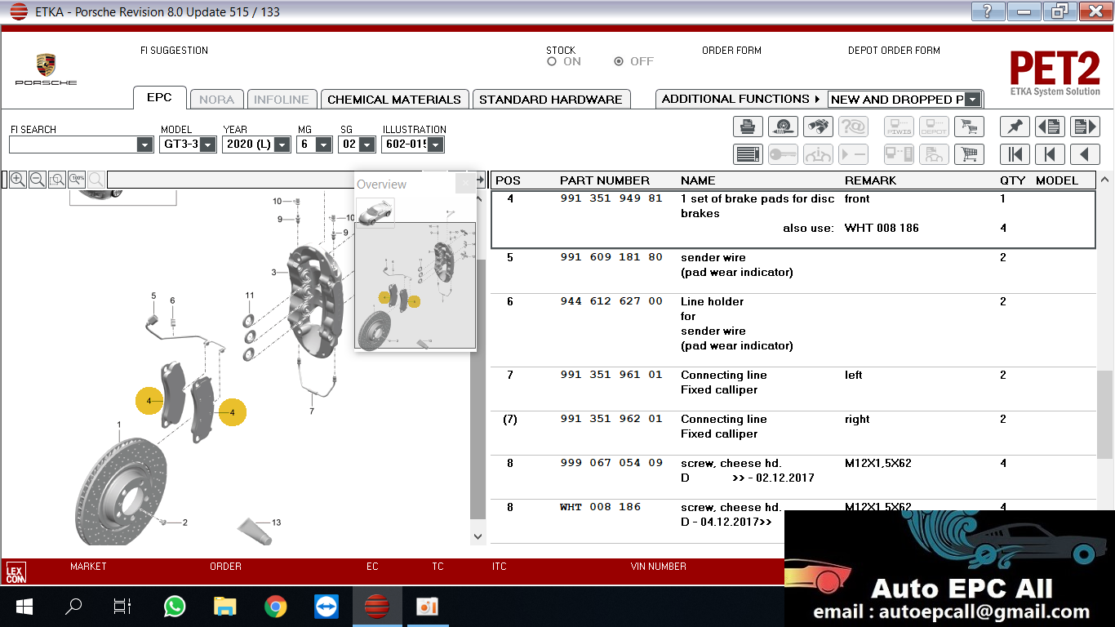
Task: Go to the next document page icon
Action: (x=1085, y=127)
